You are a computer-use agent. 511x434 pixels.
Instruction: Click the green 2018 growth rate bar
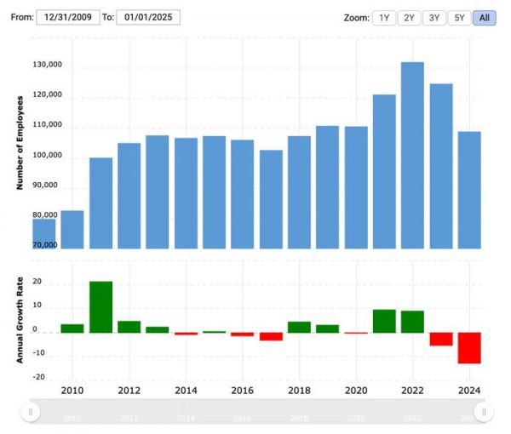[x=299, y=327]
